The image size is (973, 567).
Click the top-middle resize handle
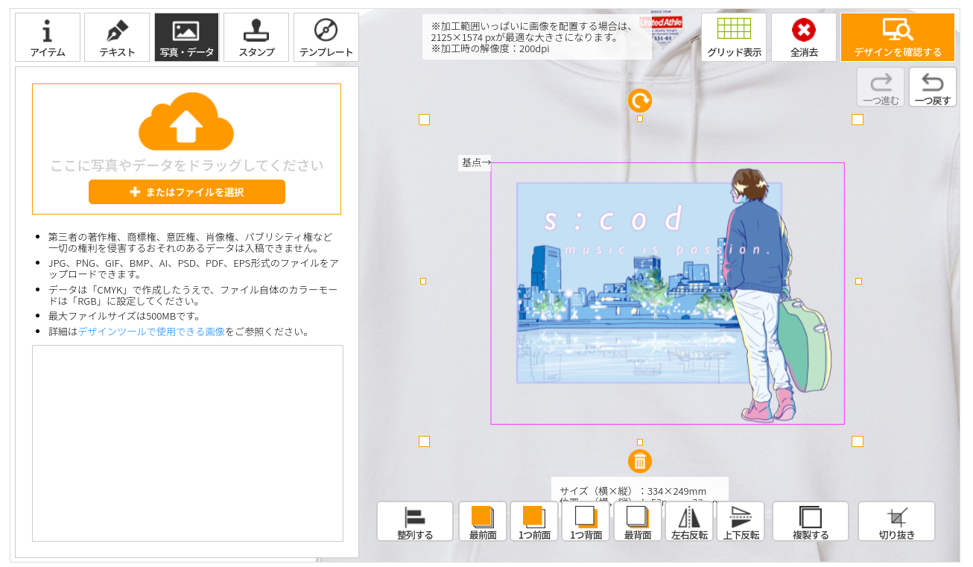[640, 118]
